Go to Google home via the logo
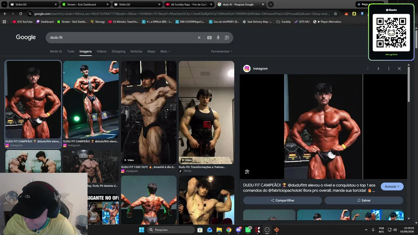 pyautogui.click(x=26, y=37)
